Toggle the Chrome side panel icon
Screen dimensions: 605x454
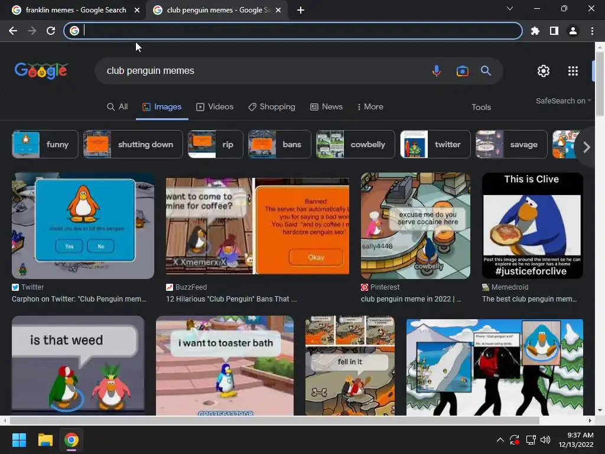tap(554, 31)
